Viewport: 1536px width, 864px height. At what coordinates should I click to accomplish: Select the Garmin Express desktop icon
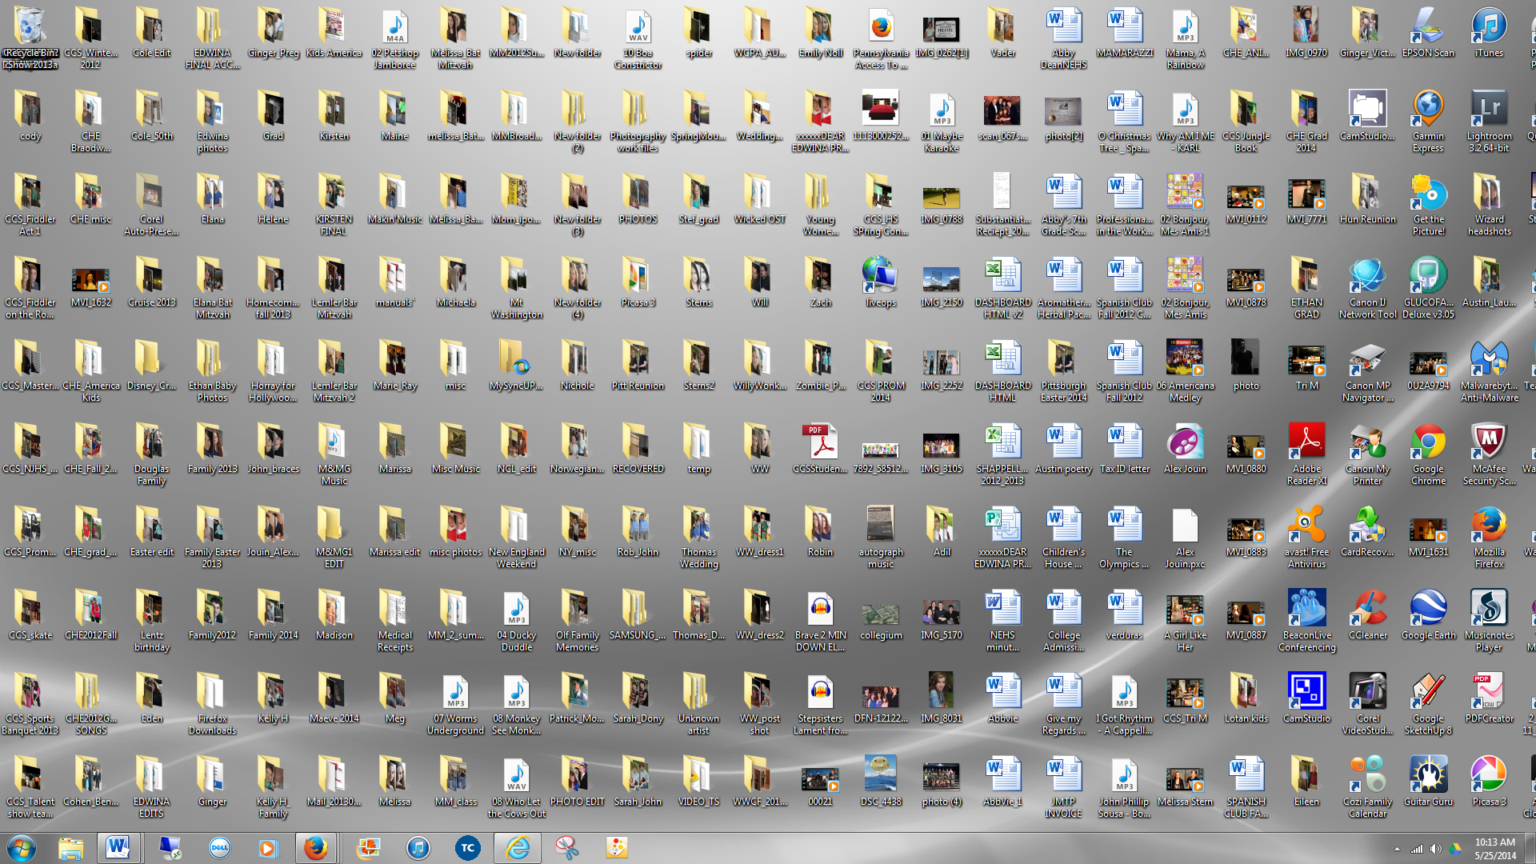click(1428, 111)
